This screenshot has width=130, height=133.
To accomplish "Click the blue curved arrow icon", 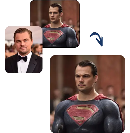I will (96, 39).
